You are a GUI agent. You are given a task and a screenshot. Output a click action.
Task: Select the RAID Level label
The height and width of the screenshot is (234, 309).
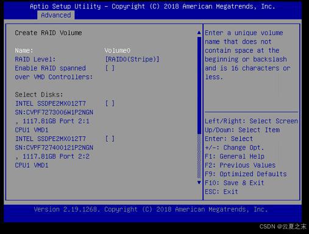35,60
